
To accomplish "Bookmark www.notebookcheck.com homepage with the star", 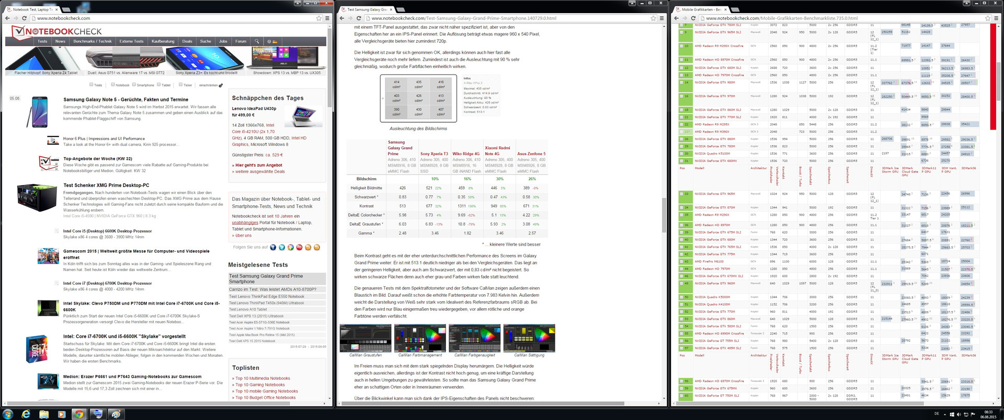I will [x=318, y=18].
